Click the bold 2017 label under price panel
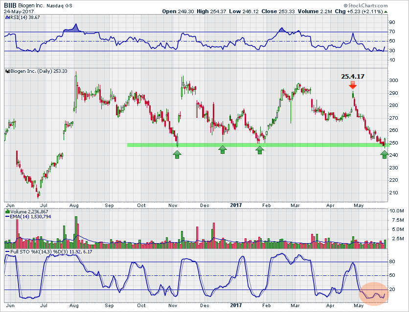Screen dimensions: 409x312 point(236,205)
